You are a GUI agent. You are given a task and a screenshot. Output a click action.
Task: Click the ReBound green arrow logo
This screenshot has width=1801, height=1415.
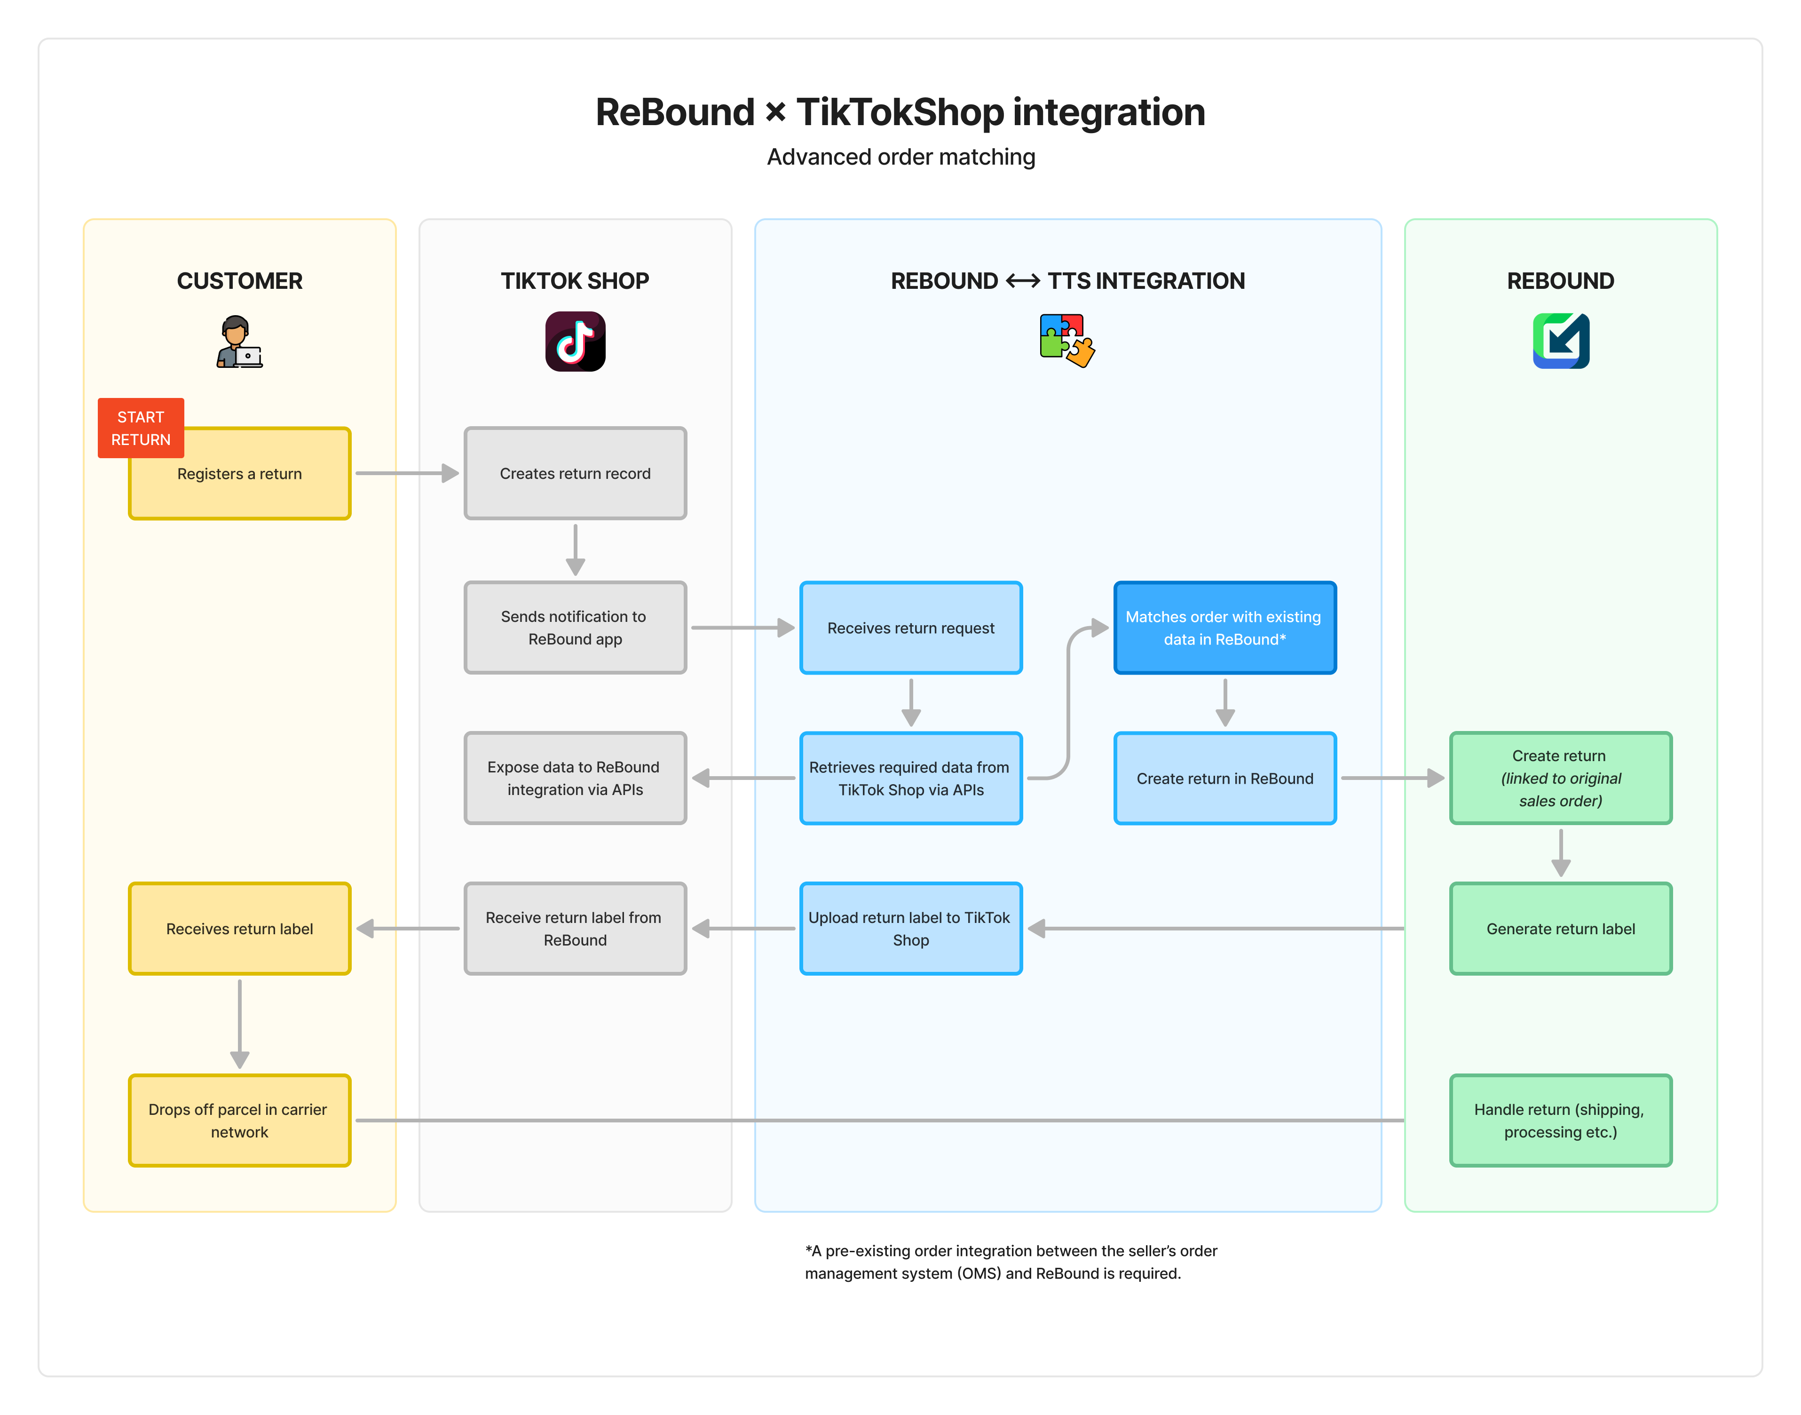tap(1561, 341)
